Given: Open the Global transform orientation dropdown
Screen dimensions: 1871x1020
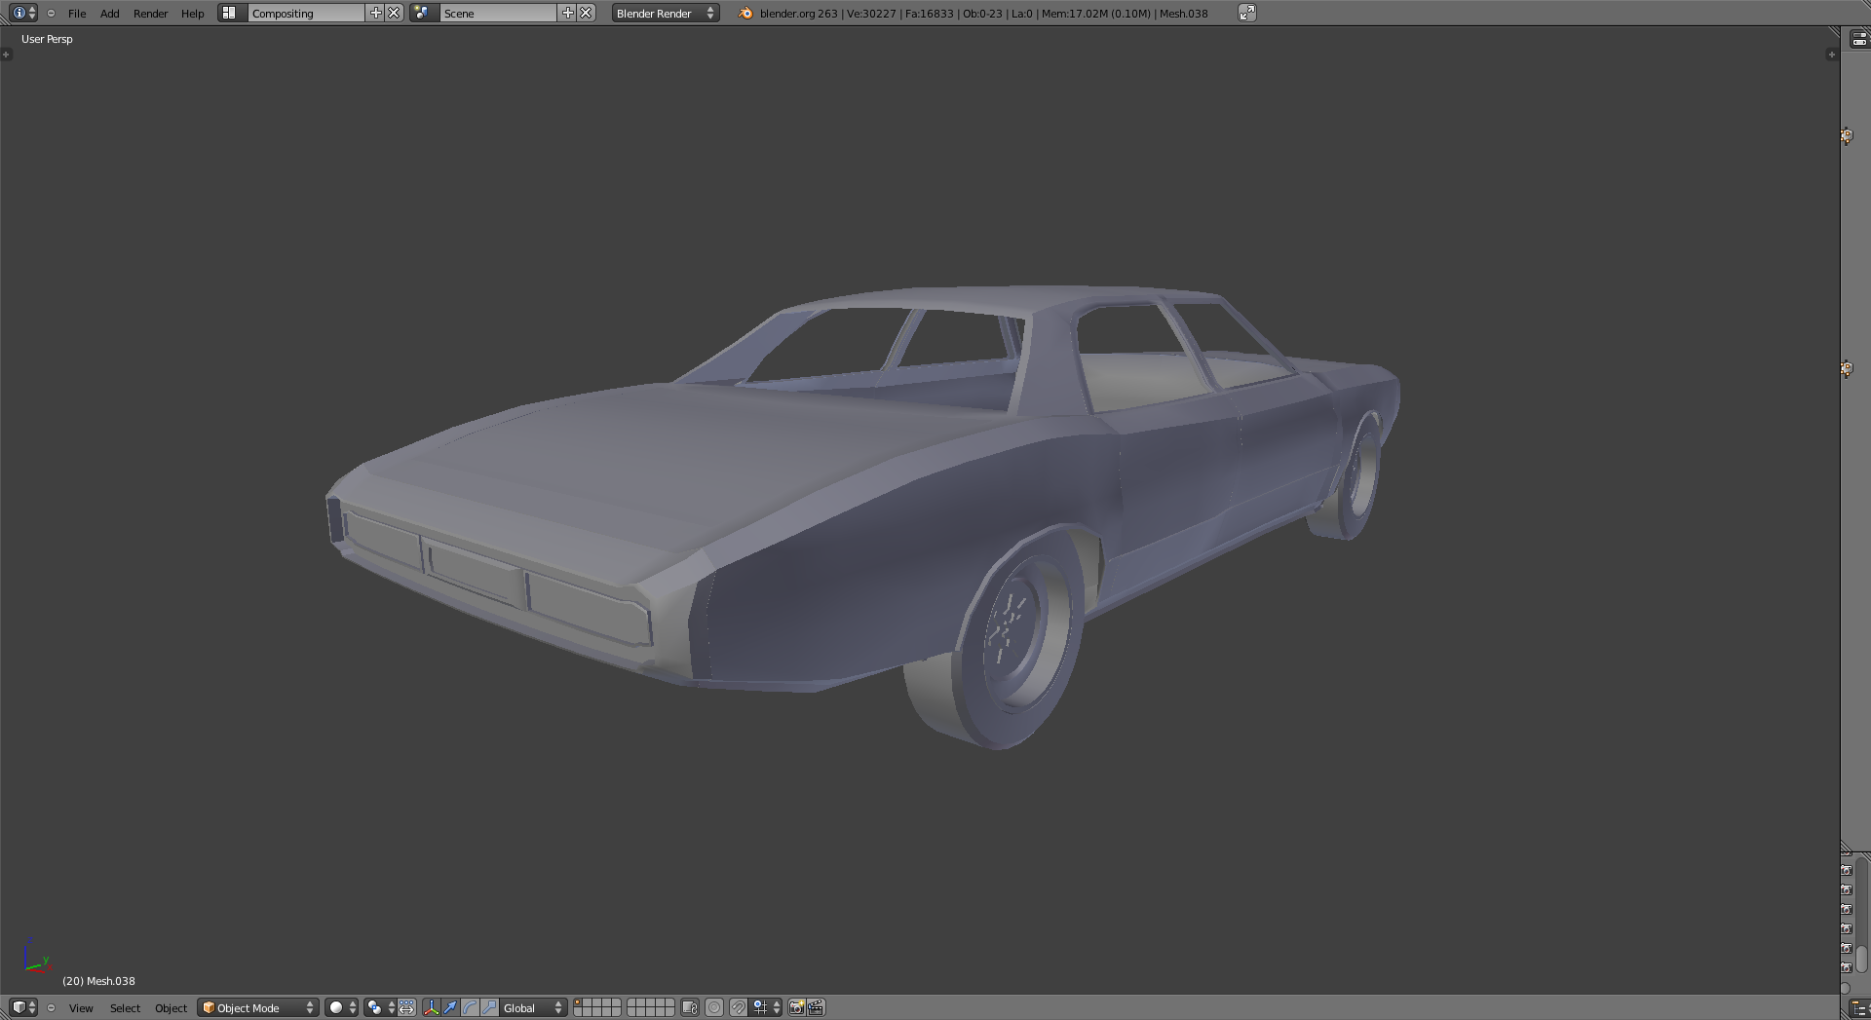Looking at the screenshot, I should [x=533, y=1007].
